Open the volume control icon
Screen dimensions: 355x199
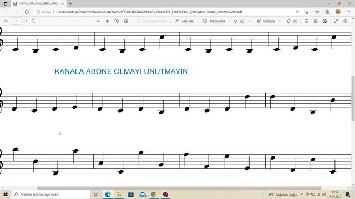(324, 195)
